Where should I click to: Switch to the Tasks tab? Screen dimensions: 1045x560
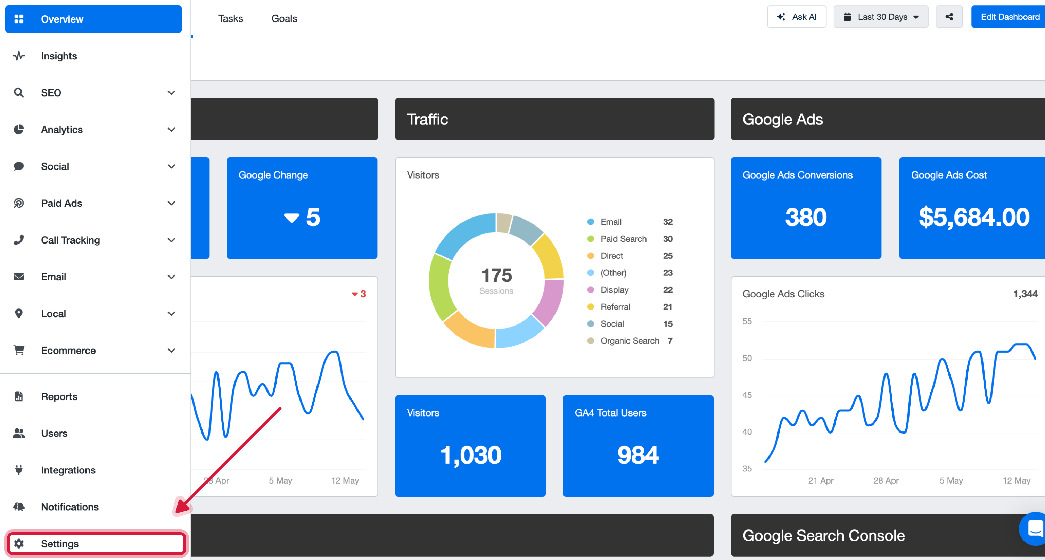point(230,18)
